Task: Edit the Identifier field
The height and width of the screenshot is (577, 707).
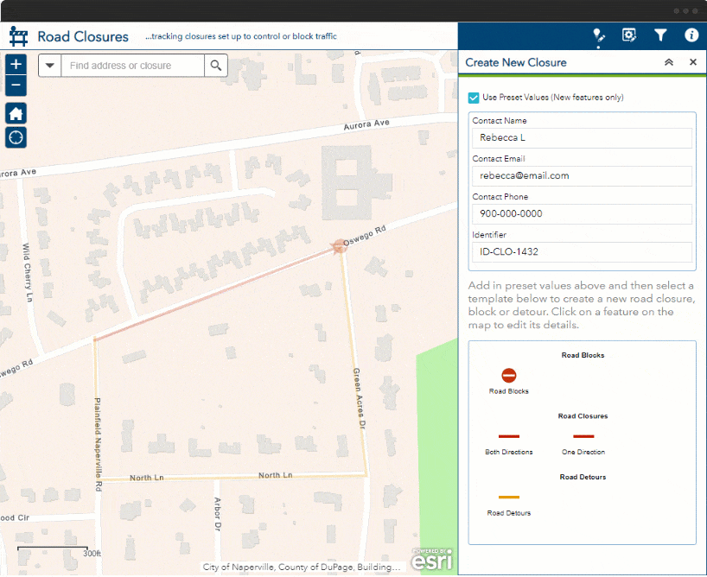Action: tap(582, 252)
